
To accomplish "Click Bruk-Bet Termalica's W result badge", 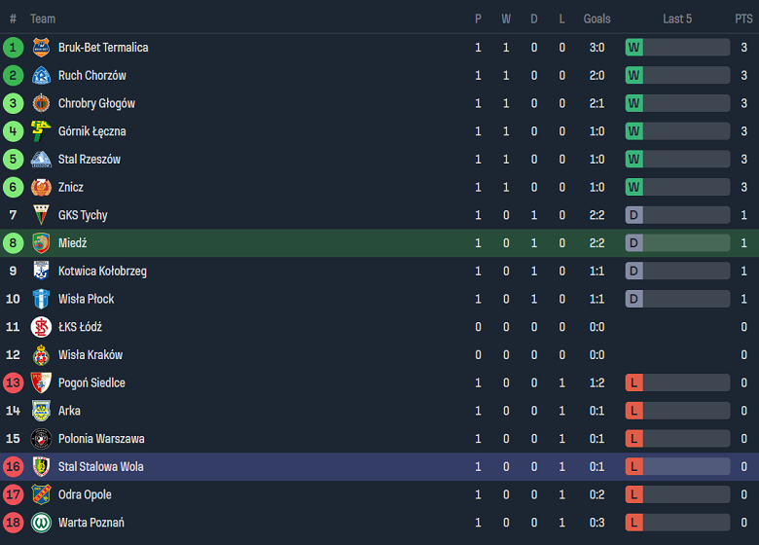I will click(x=634, y=48).
